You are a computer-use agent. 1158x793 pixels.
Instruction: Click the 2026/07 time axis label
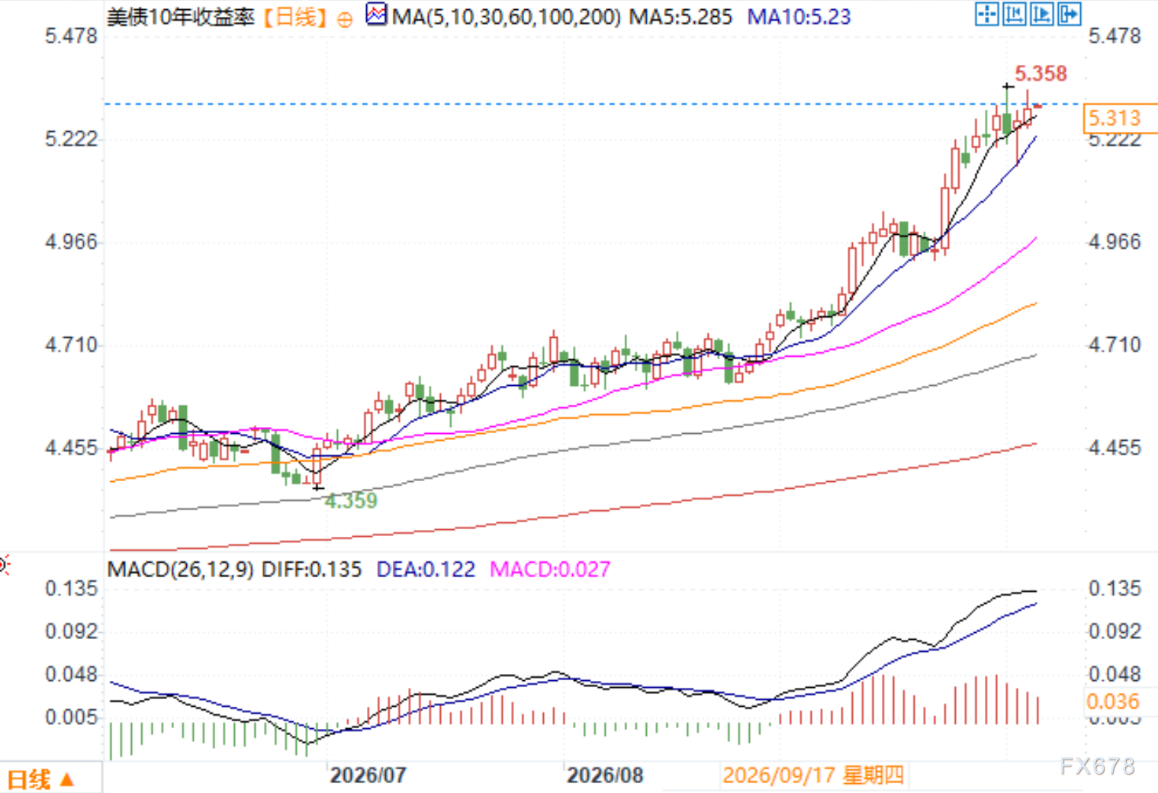[x=368, y=775]
